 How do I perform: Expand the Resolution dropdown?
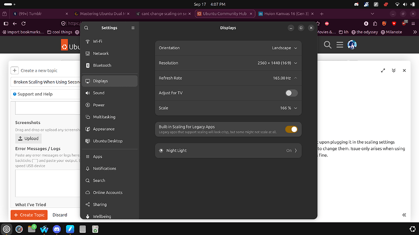coord(228,63)
